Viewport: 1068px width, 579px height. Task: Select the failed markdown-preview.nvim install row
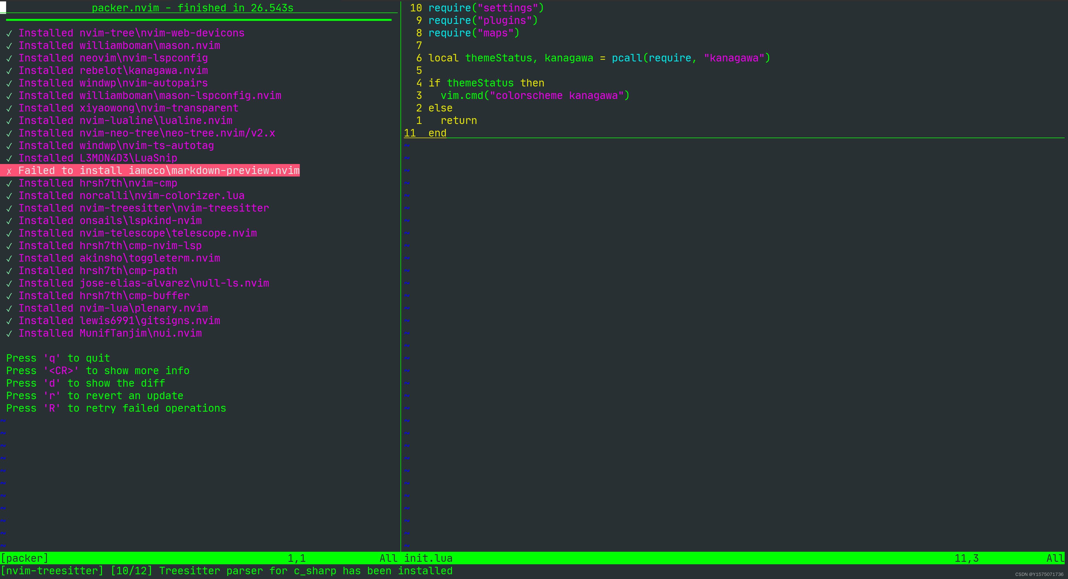[x=150, y=170]
